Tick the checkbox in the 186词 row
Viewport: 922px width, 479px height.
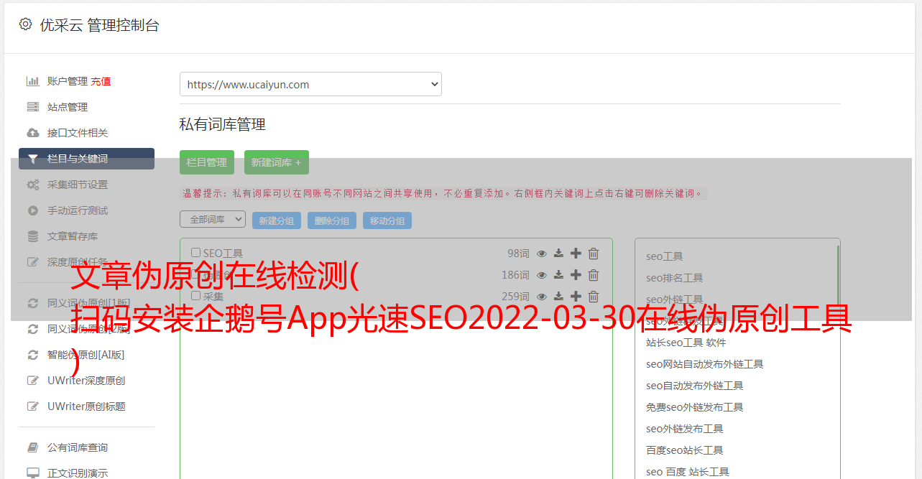[x=195, y=274]
